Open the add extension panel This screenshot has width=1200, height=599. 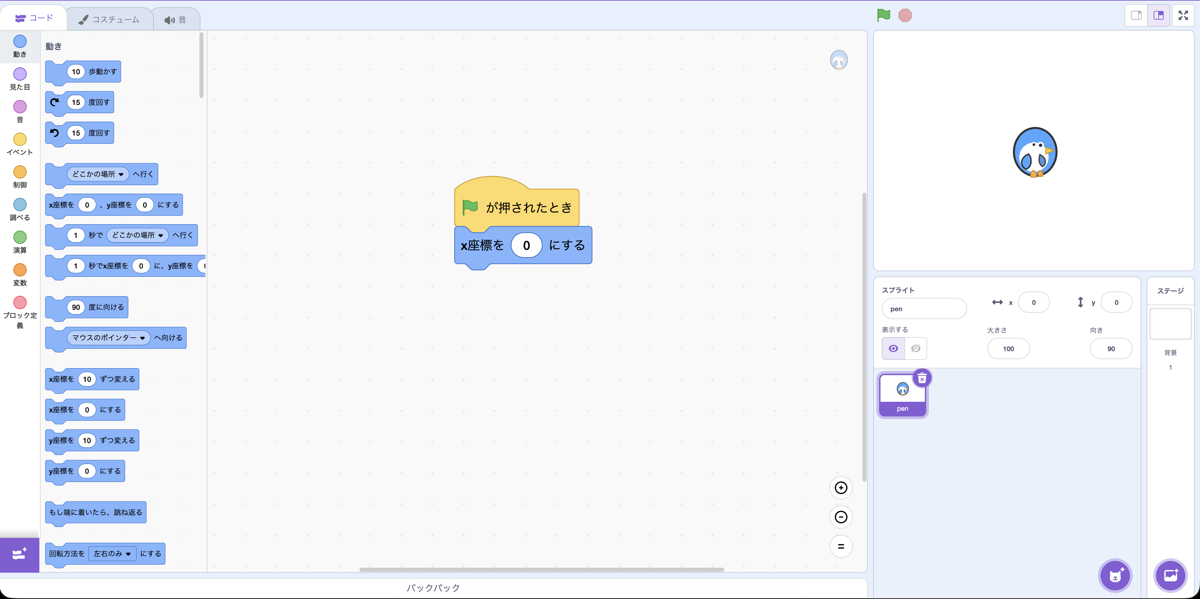[19, 554]
